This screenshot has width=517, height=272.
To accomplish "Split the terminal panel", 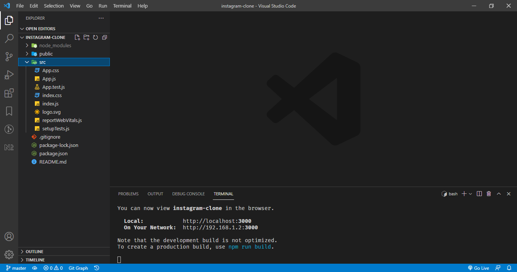I will (479, 194).
